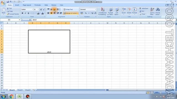Insert a new worksheet tab
The height and width of the screenshot is (99, 177).
pyautogui.click(x=34, y=90)
